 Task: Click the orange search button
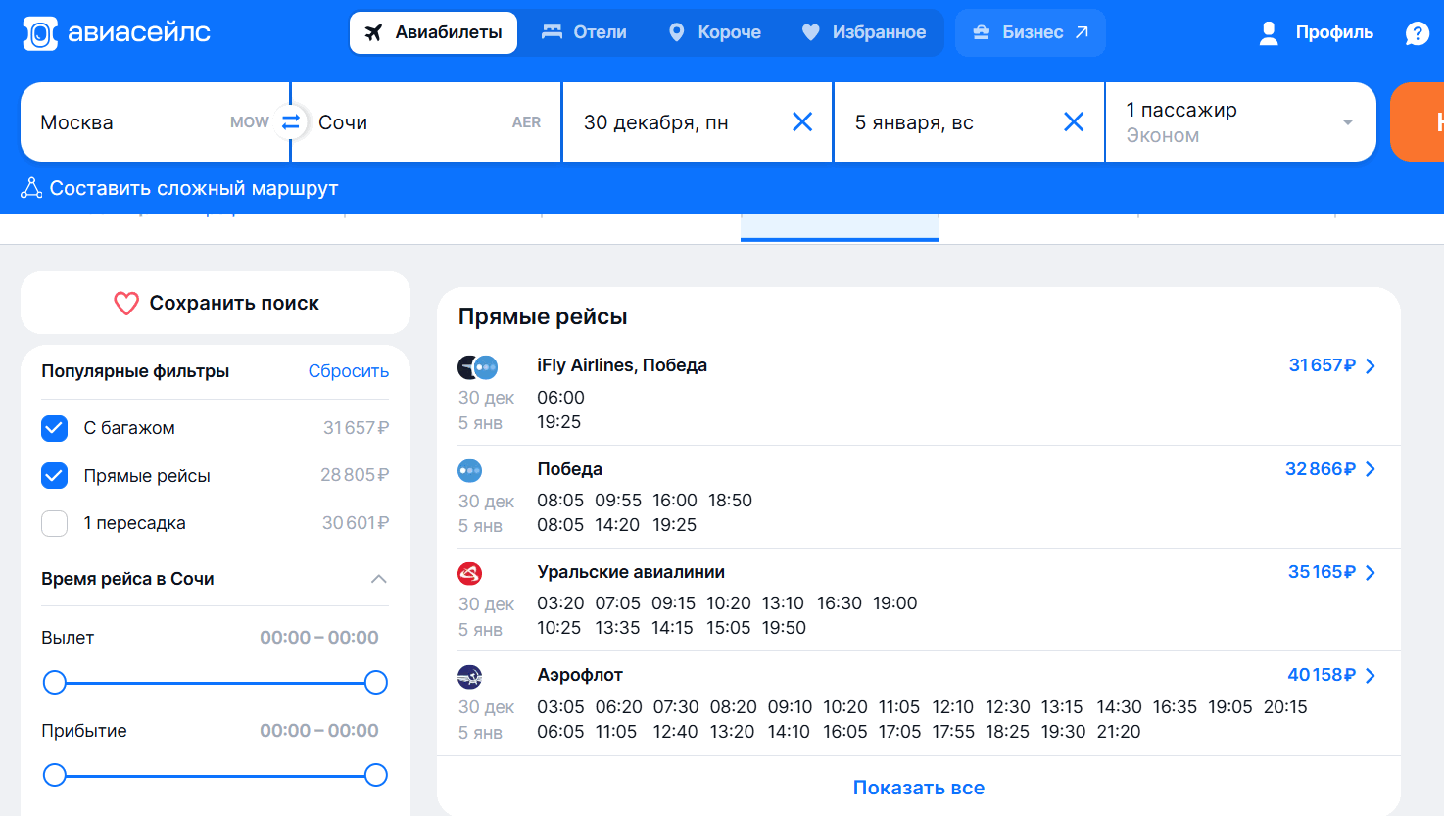pyautogui.click(x=1418, y=122)
